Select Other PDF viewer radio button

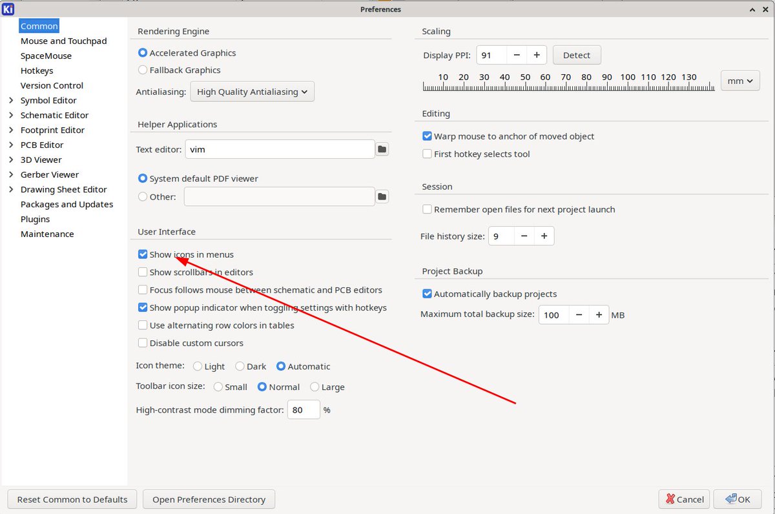pos(143,196)
